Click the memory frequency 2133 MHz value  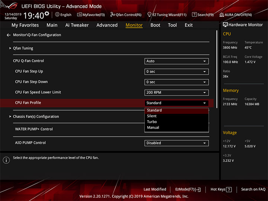click(230, 104)
